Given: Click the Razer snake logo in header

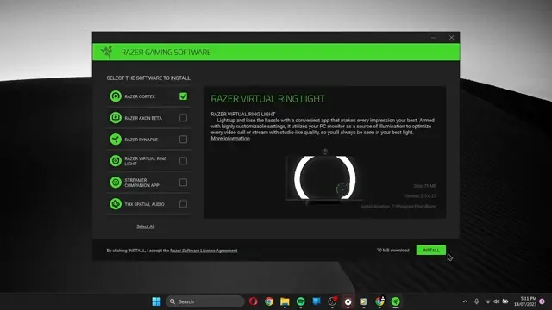Looking at the screenshot, I should pos(107,52).
